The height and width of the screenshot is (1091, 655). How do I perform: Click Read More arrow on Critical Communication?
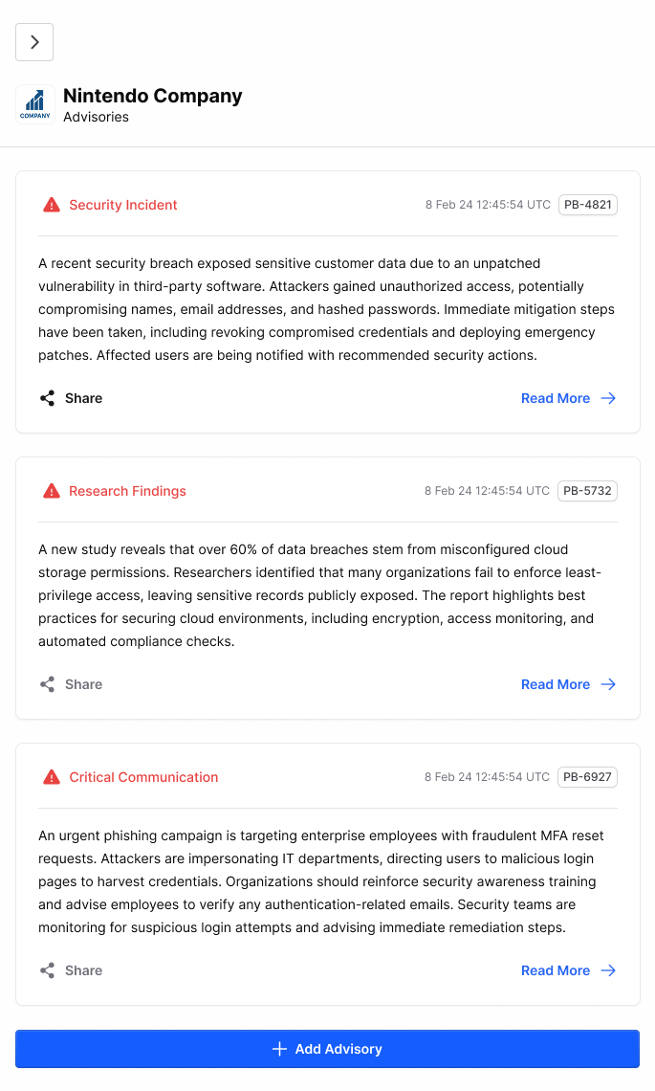pos(608,970)
